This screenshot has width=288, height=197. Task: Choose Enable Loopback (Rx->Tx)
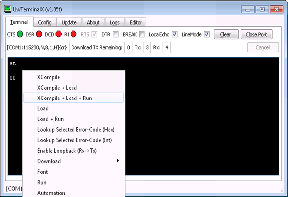click(73, 151)
